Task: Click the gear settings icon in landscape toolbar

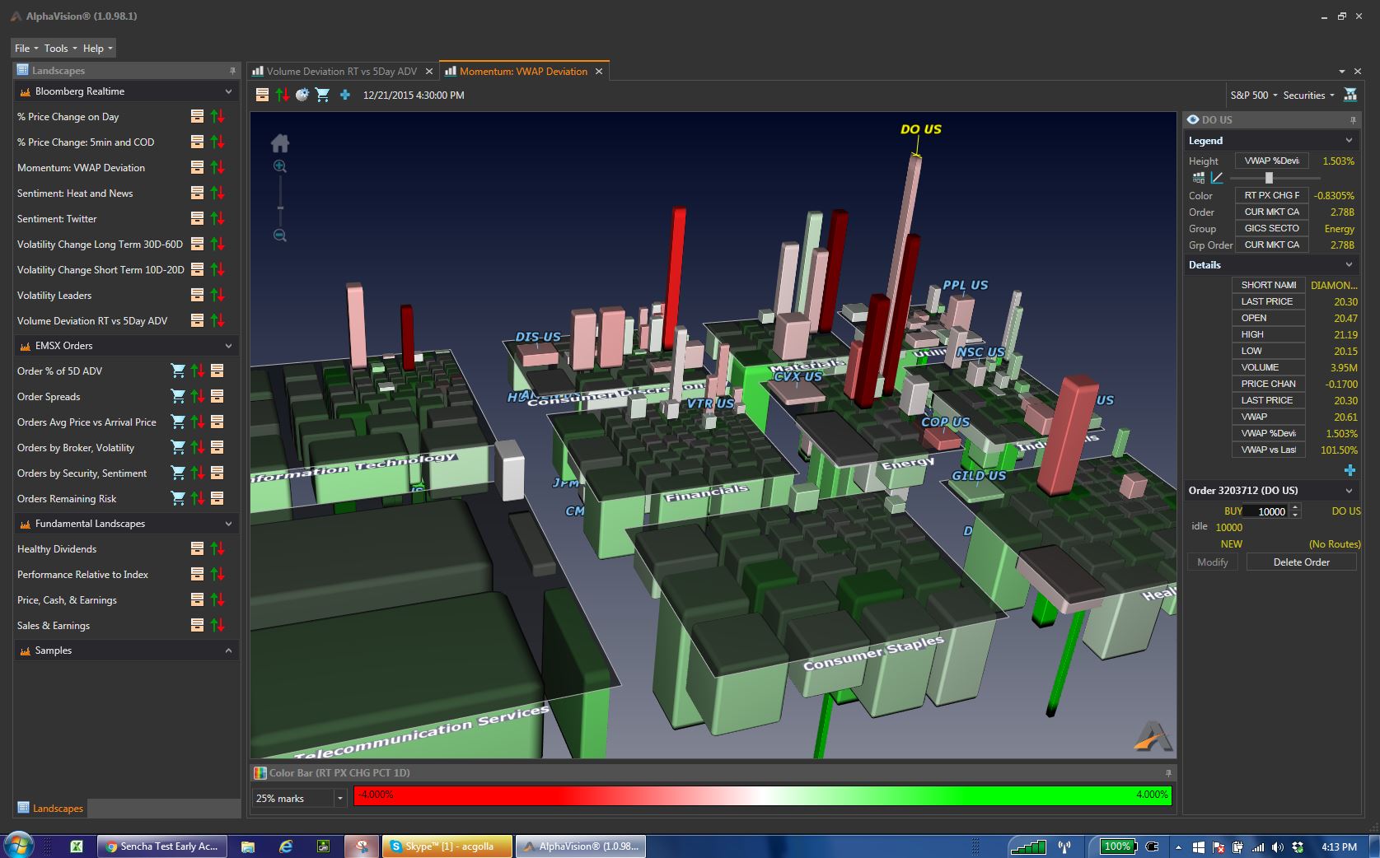Action: 302,96
